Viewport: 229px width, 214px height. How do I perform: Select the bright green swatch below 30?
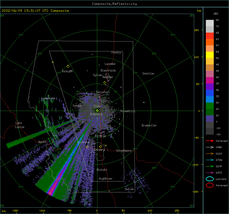coord(210,106)
